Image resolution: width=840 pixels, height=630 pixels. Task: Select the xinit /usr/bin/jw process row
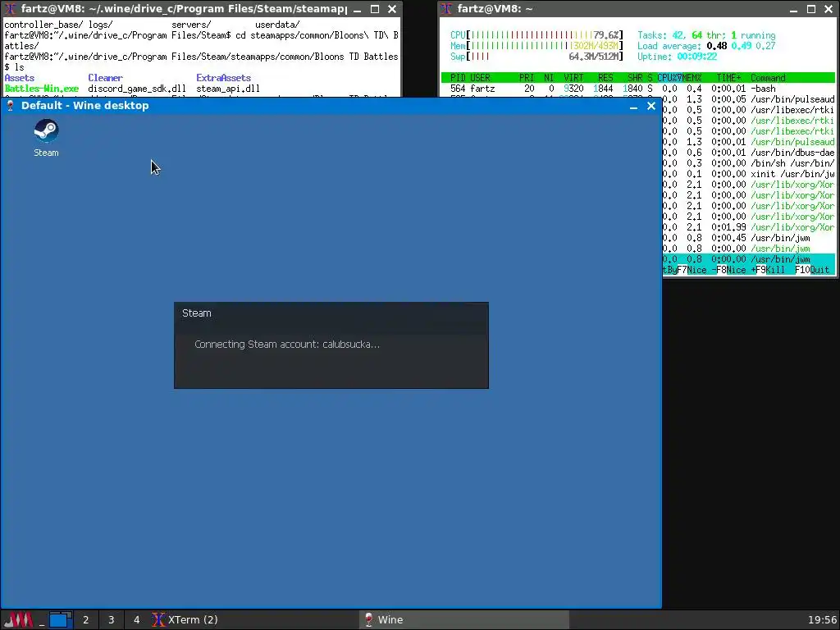tap(748, 174)
